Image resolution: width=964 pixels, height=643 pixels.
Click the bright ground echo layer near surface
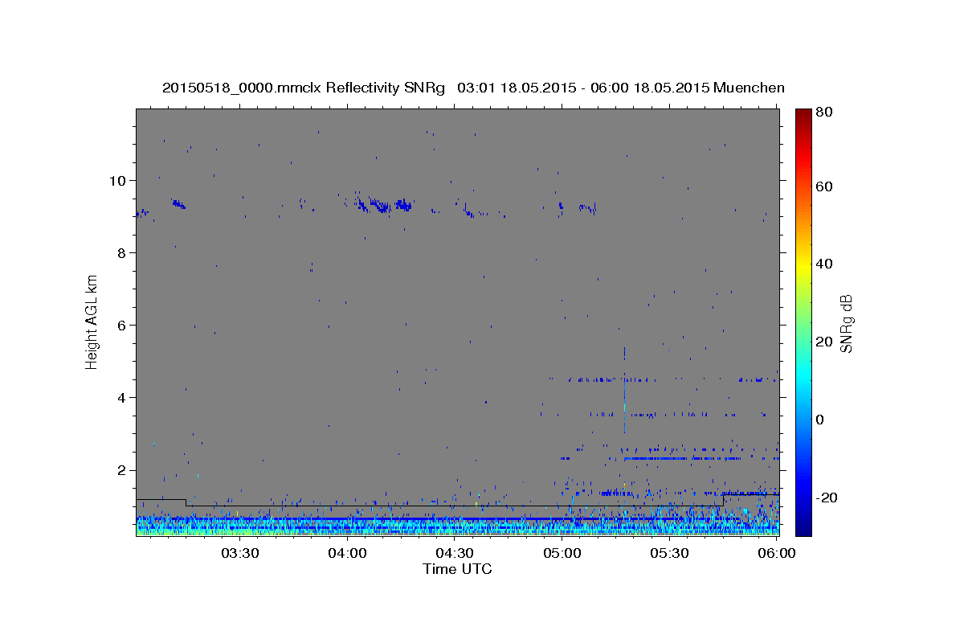tap(457, 526)
